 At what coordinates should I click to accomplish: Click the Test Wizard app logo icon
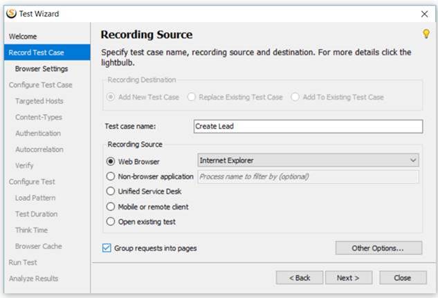coord(12,13)
